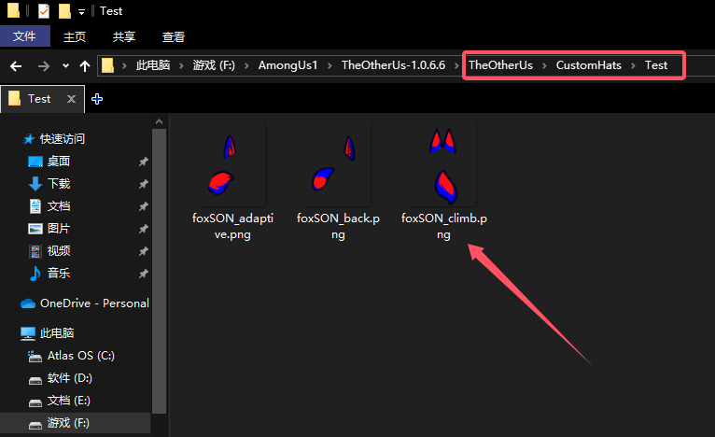Click the Forward navigation arrow
This screenshot has width=715, height=437.
[x=43, y=66]
